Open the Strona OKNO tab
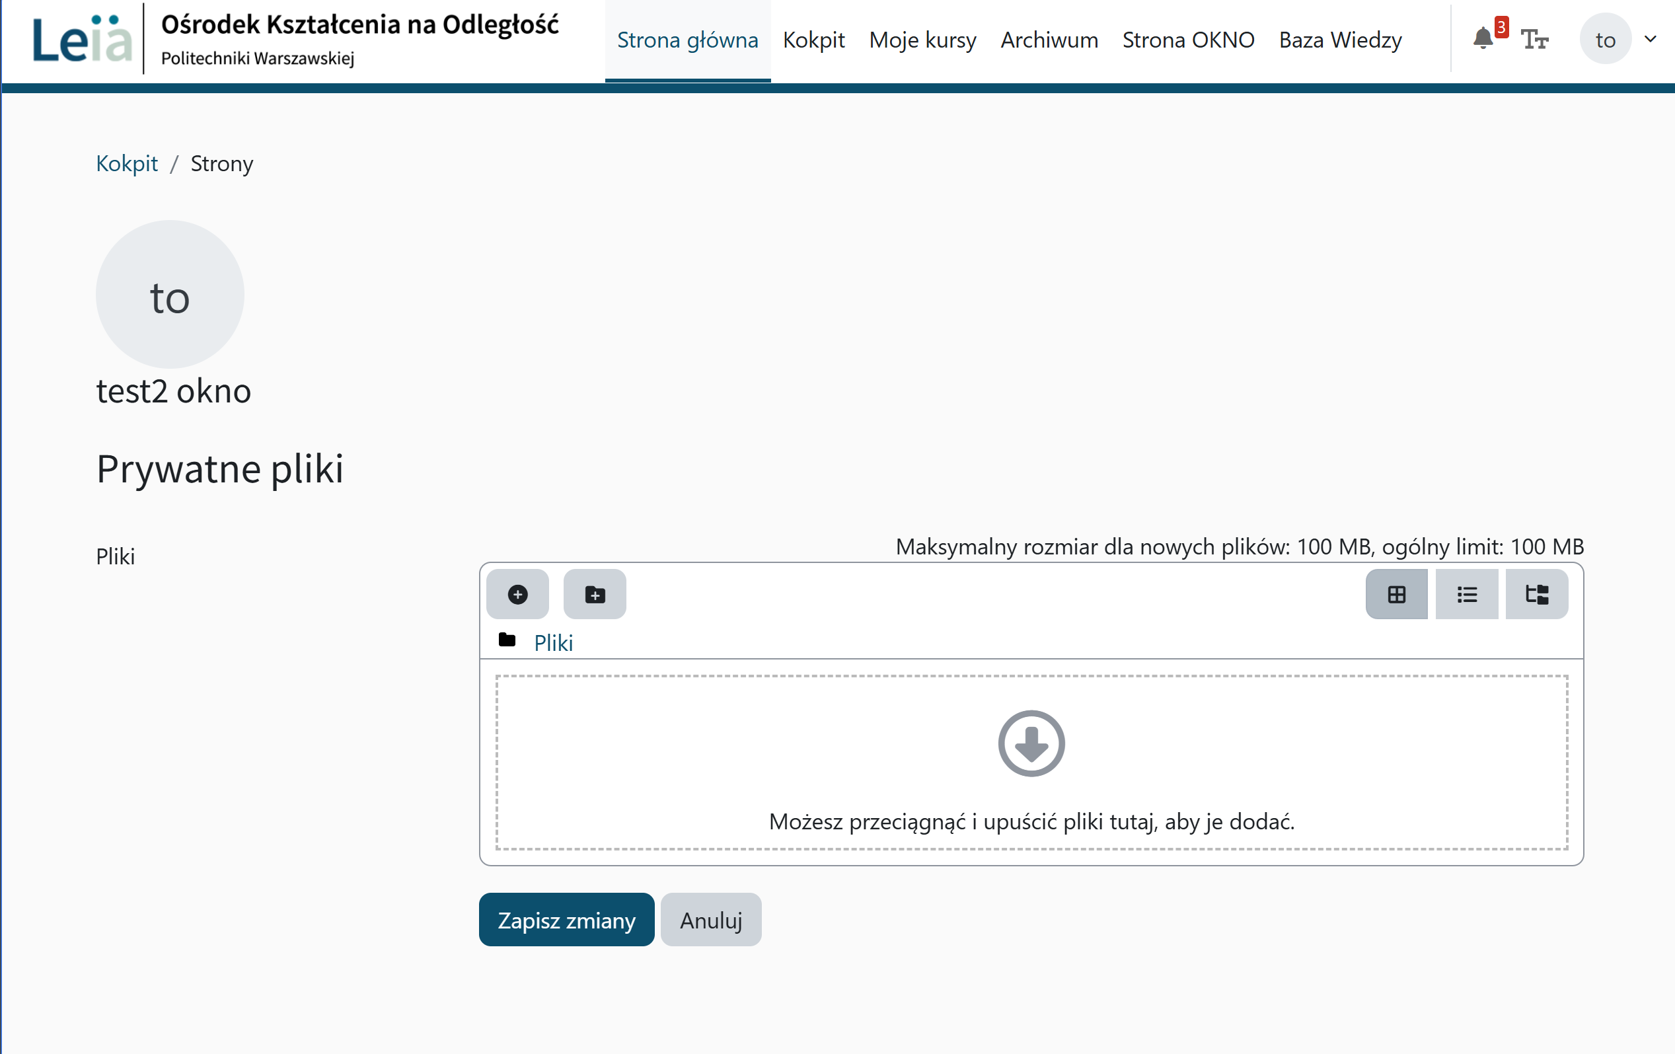The height and width of the screenshot is (1054, 1675). [x=1188, y=40]
